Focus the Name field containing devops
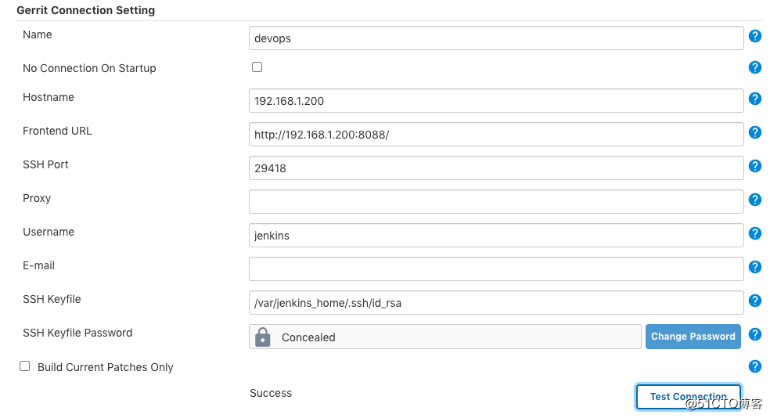The width and height of the screenshot is (770, 418). 496,38
